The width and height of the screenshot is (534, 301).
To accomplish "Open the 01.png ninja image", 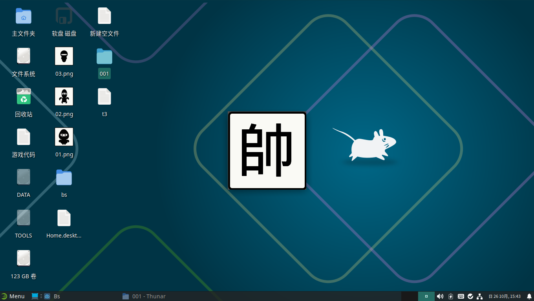I will 64,137.
